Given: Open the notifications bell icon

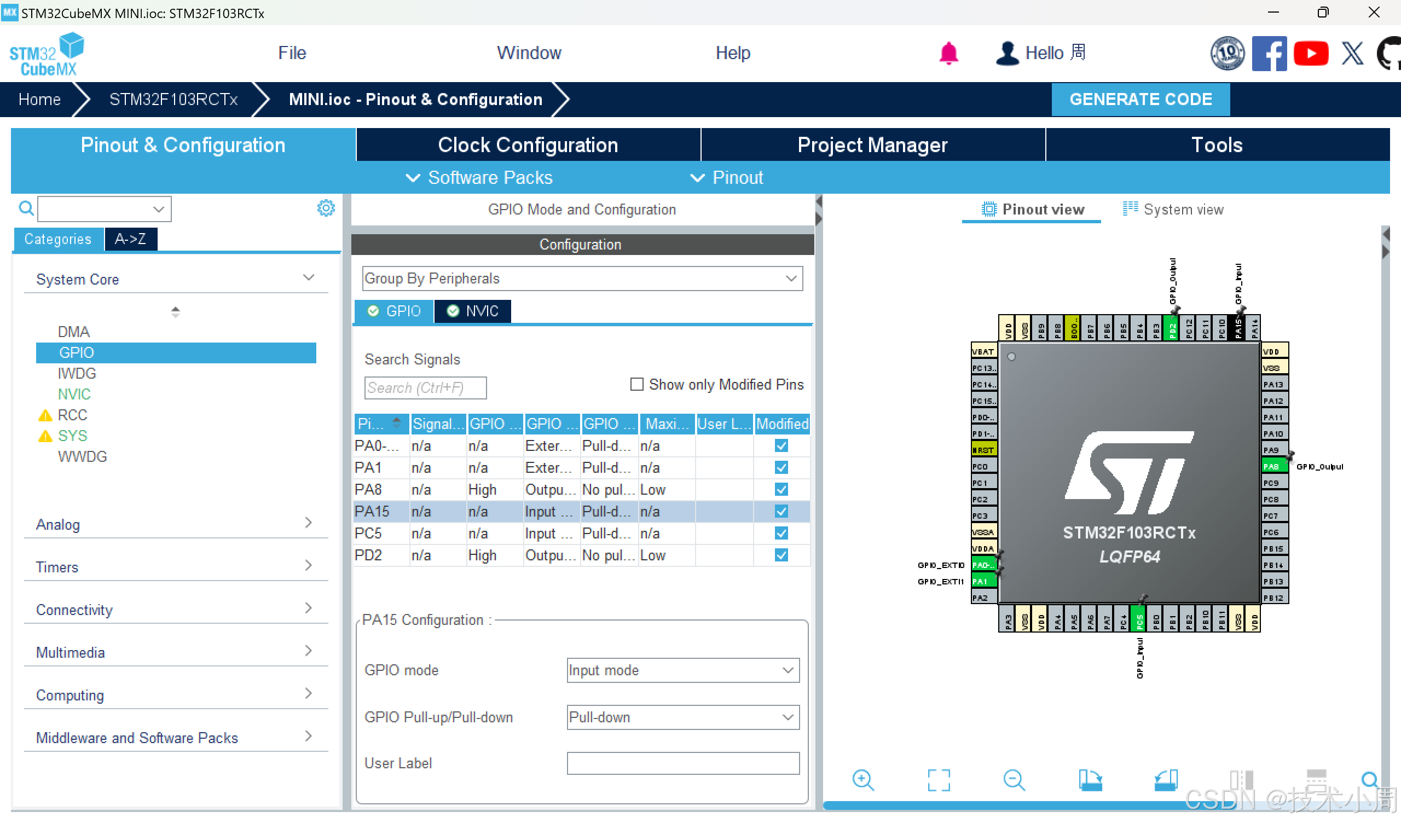Looking at the screenshot, I should 948,54.
